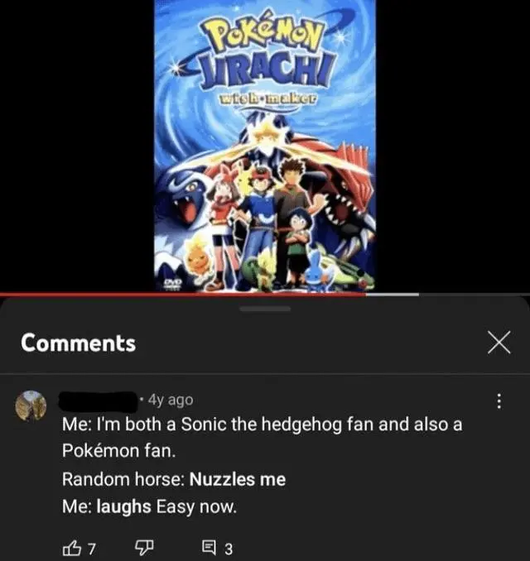Dislike the comment with thumbs-down icon

pyautogui.click(x=144, y=548)
